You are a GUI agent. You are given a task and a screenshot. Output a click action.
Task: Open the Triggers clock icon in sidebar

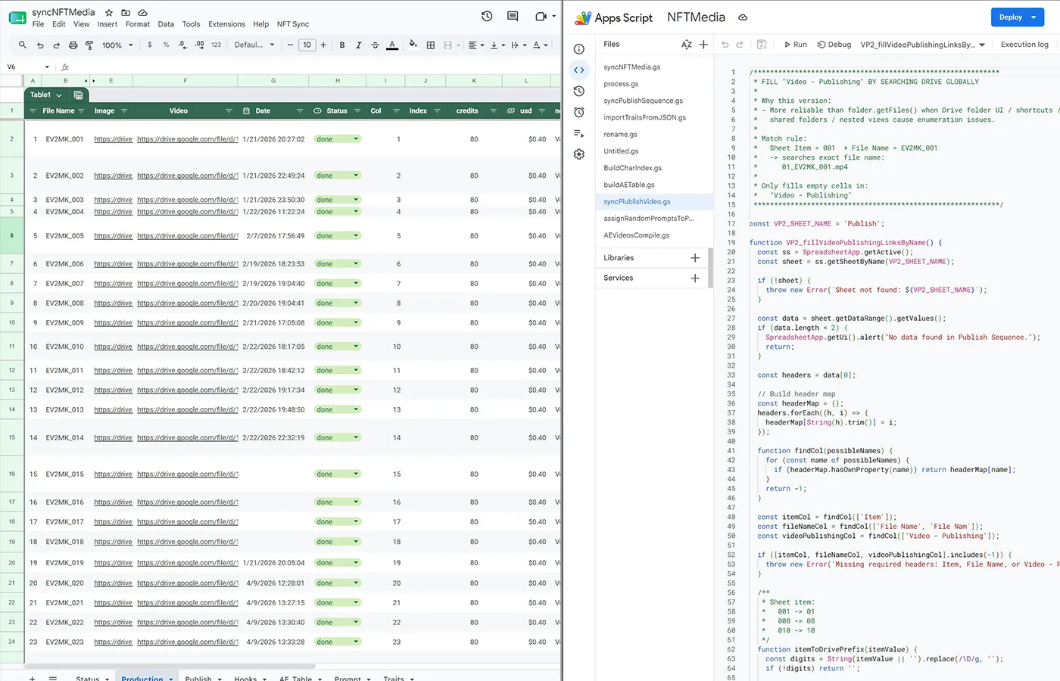[579, 112]
